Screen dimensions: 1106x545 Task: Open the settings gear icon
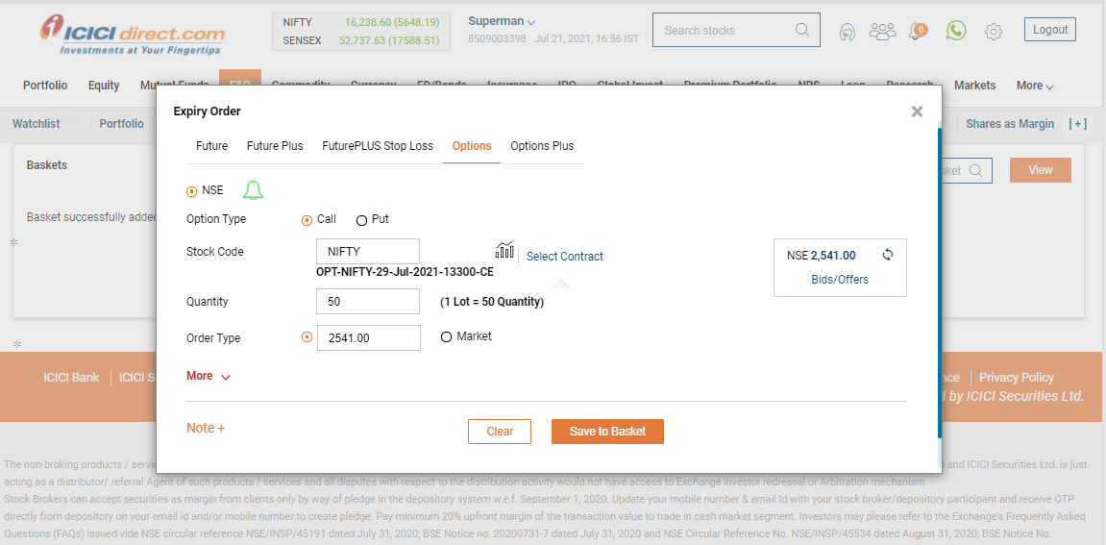pos(994,32)
